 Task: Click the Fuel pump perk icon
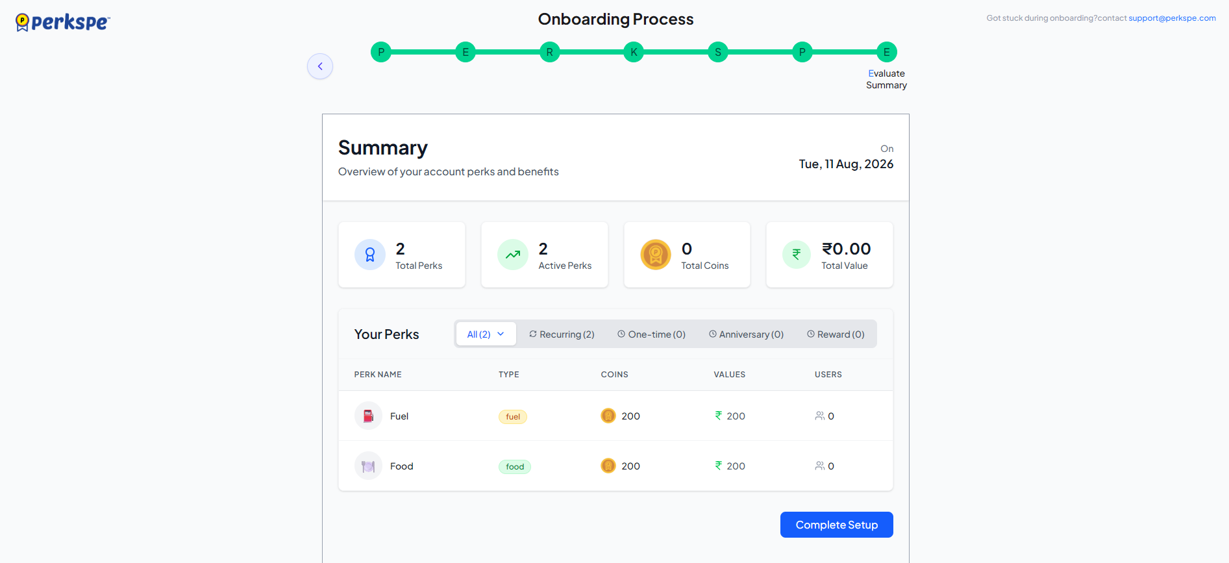click(x=368, y=416)
